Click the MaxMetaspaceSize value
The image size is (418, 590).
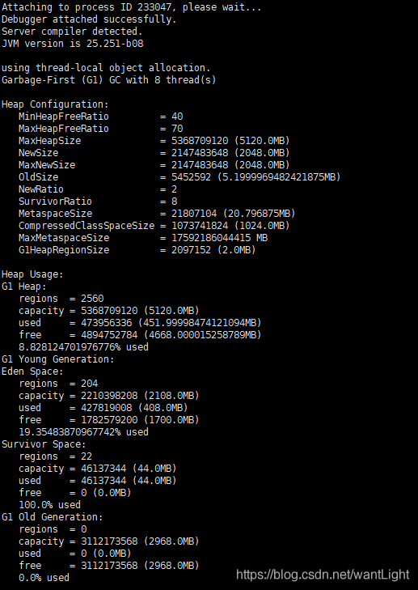tap(220, 238)
